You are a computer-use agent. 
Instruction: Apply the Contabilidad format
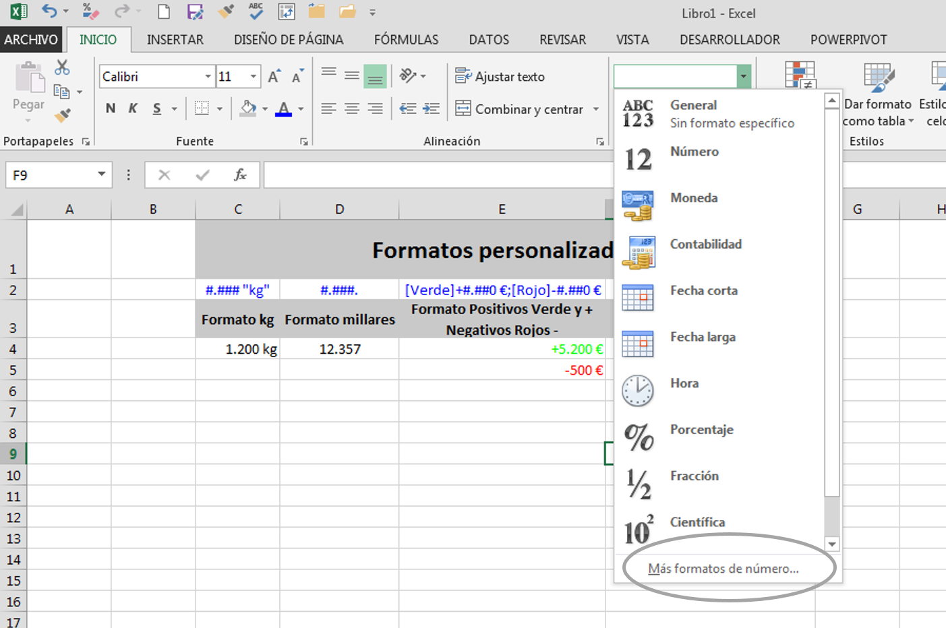coord(638,252)
